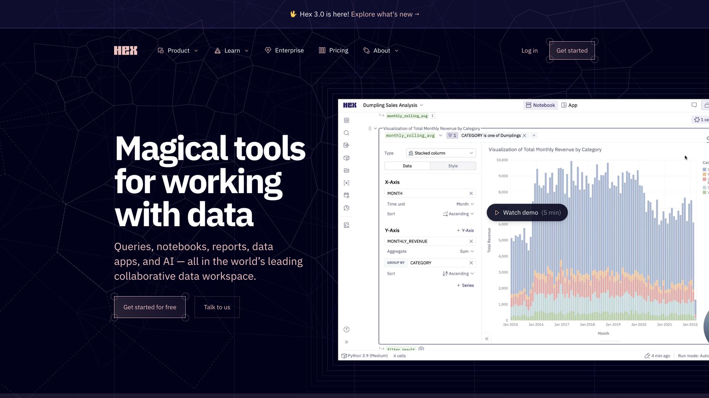Open the Pricing page link
Screen dimensions: 709x398
tap(333, 50)
